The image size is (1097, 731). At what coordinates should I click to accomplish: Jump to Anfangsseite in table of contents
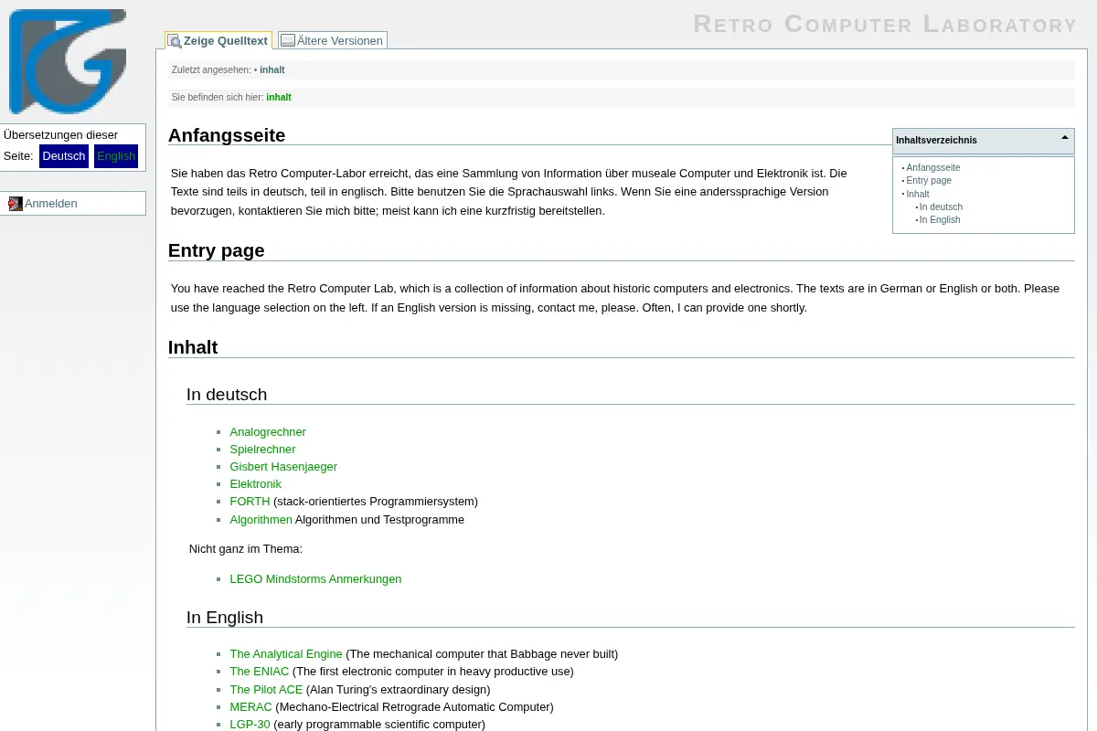pos(933,168)
